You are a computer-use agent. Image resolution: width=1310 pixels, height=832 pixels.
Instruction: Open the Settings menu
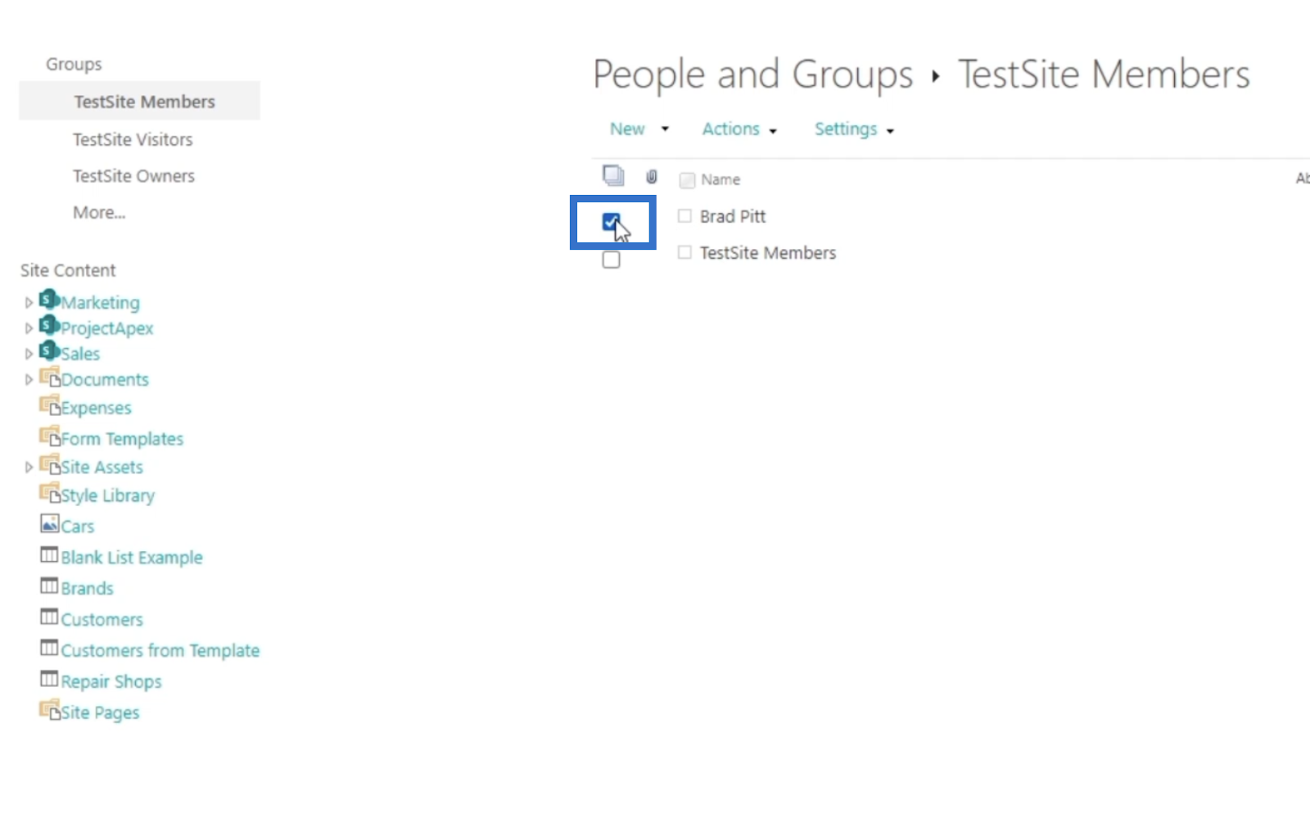[x=846, y=129]
